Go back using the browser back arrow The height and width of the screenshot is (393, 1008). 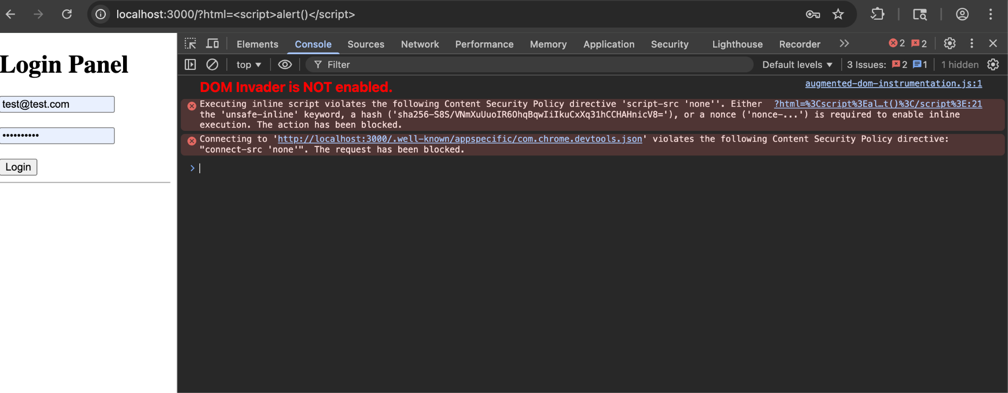coord(10,14)
